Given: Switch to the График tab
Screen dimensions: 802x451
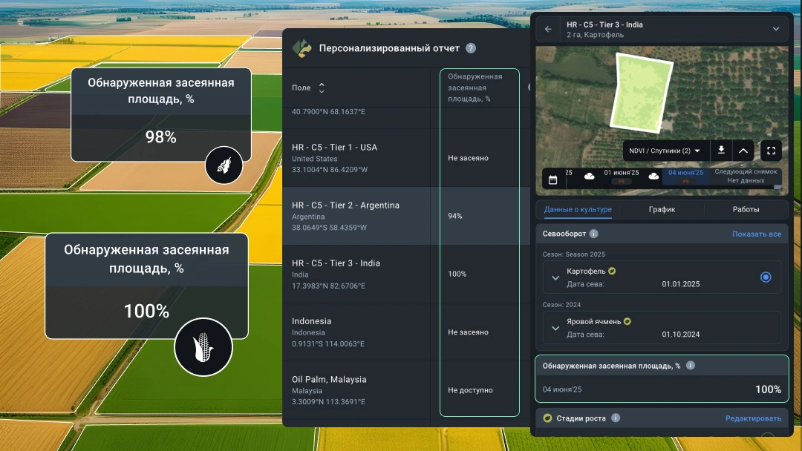Looking at the screenshot, I should 662,209.
